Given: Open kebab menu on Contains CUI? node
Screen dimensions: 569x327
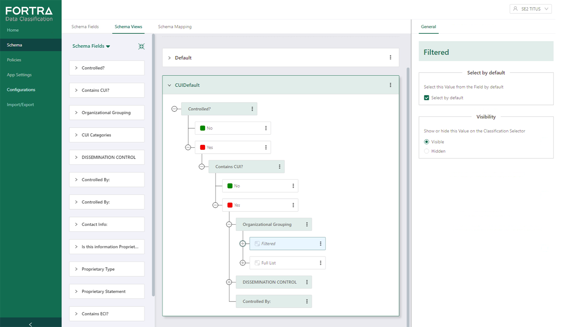Looking at the screenshot, I should point(280,167).
